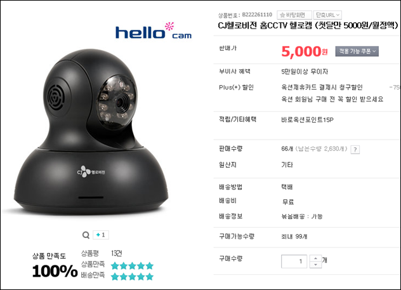Image resolution: width=401 pixels, height=290 pixels.
Task: Decrease purchase quantity with down arrow
Action: (x=315, y=265)
